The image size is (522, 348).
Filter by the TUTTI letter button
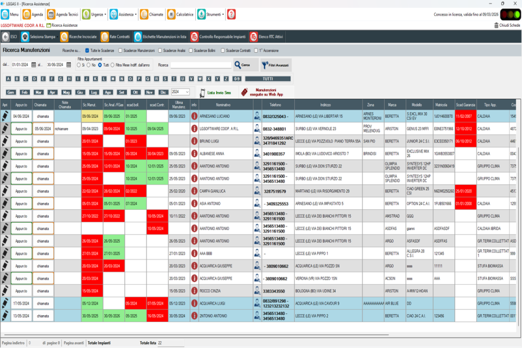268,79
